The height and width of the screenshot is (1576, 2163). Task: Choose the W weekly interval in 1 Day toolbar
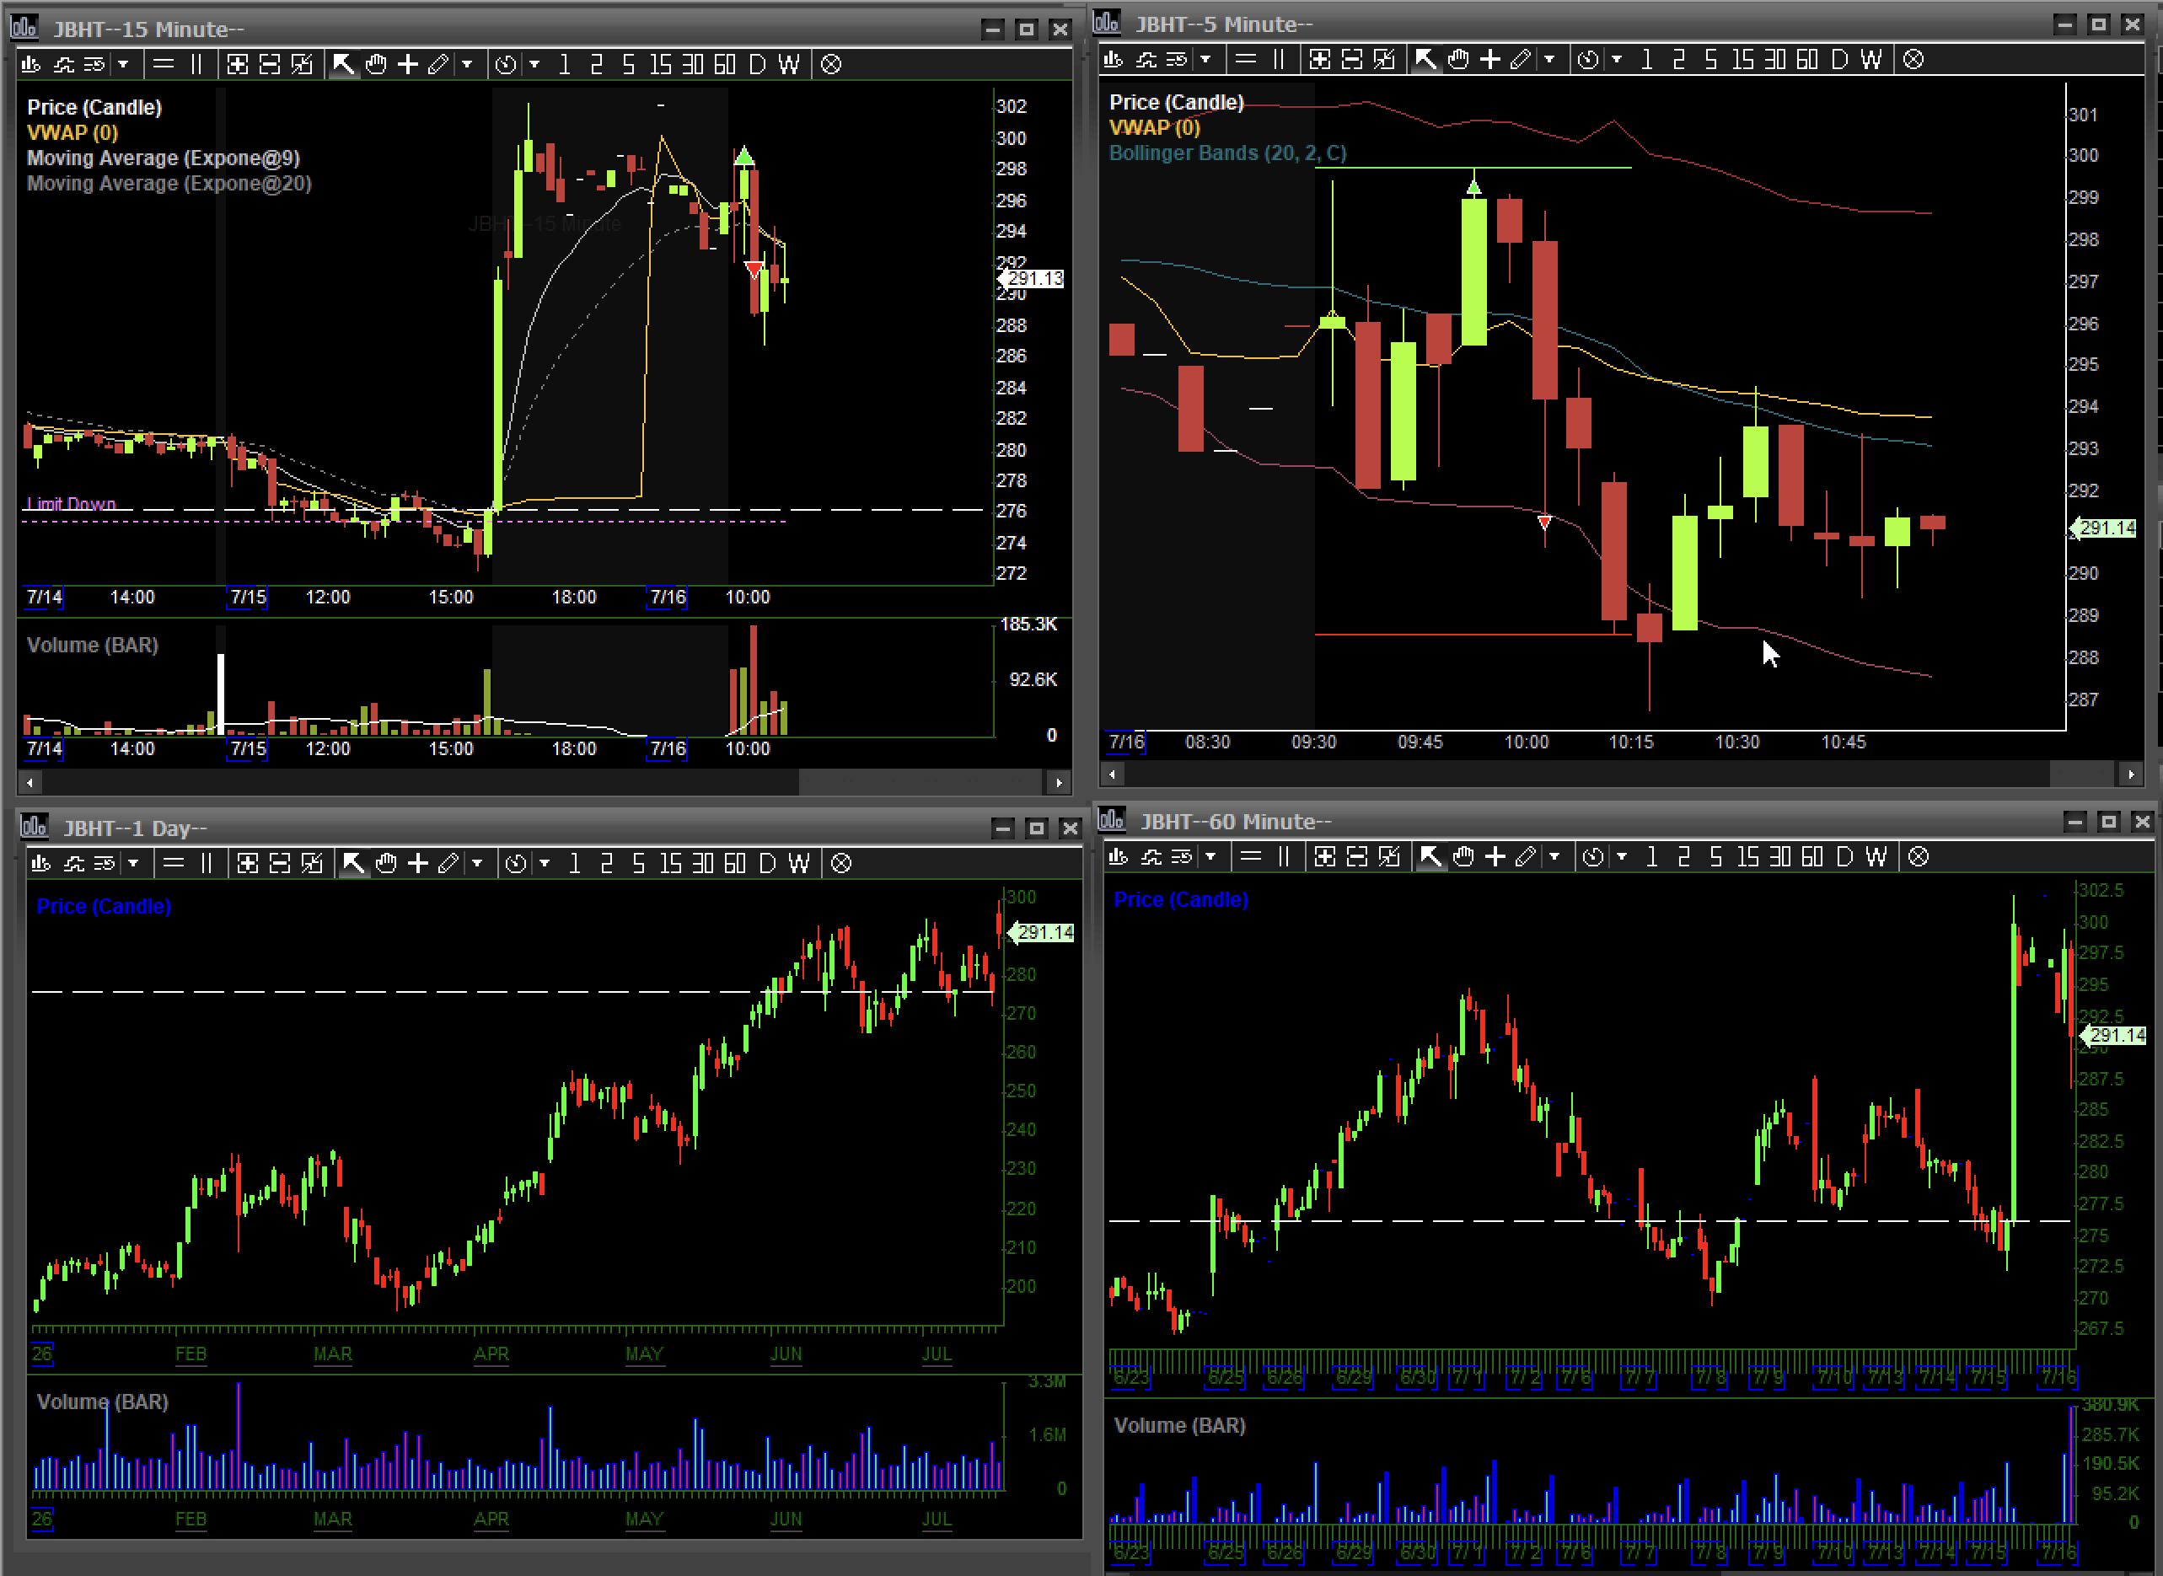click(798, 863)
